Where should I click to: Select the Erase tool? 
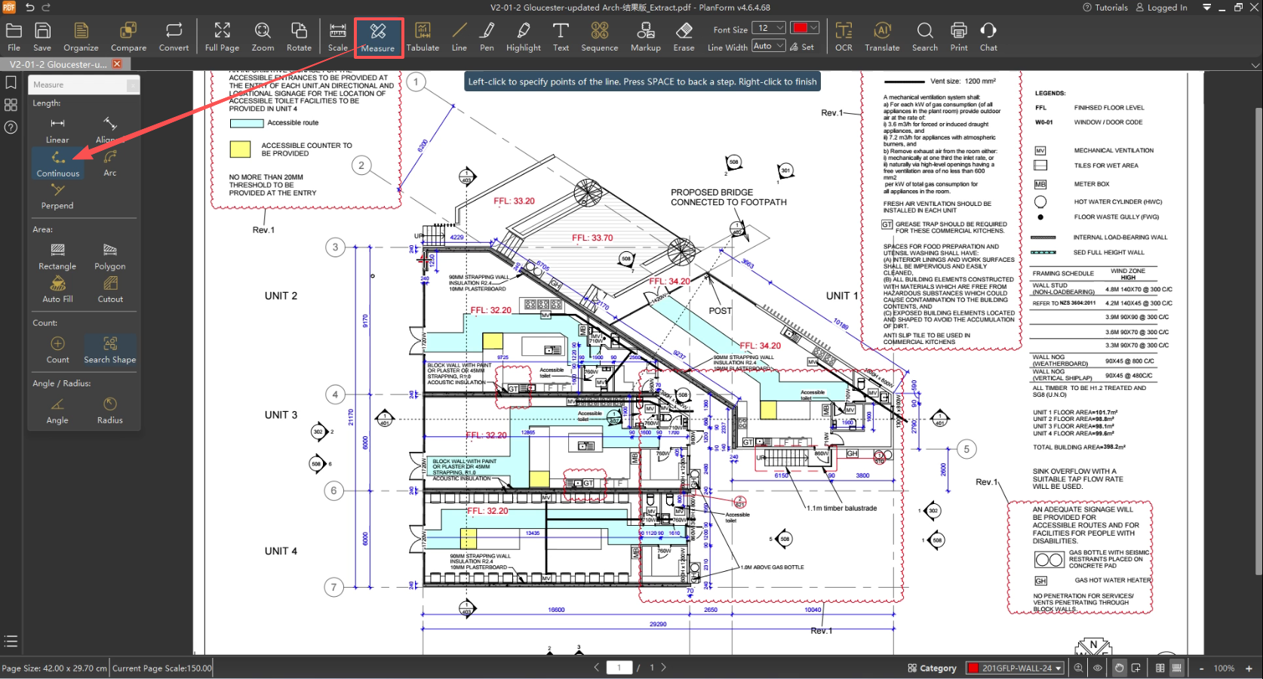point(684,36)
